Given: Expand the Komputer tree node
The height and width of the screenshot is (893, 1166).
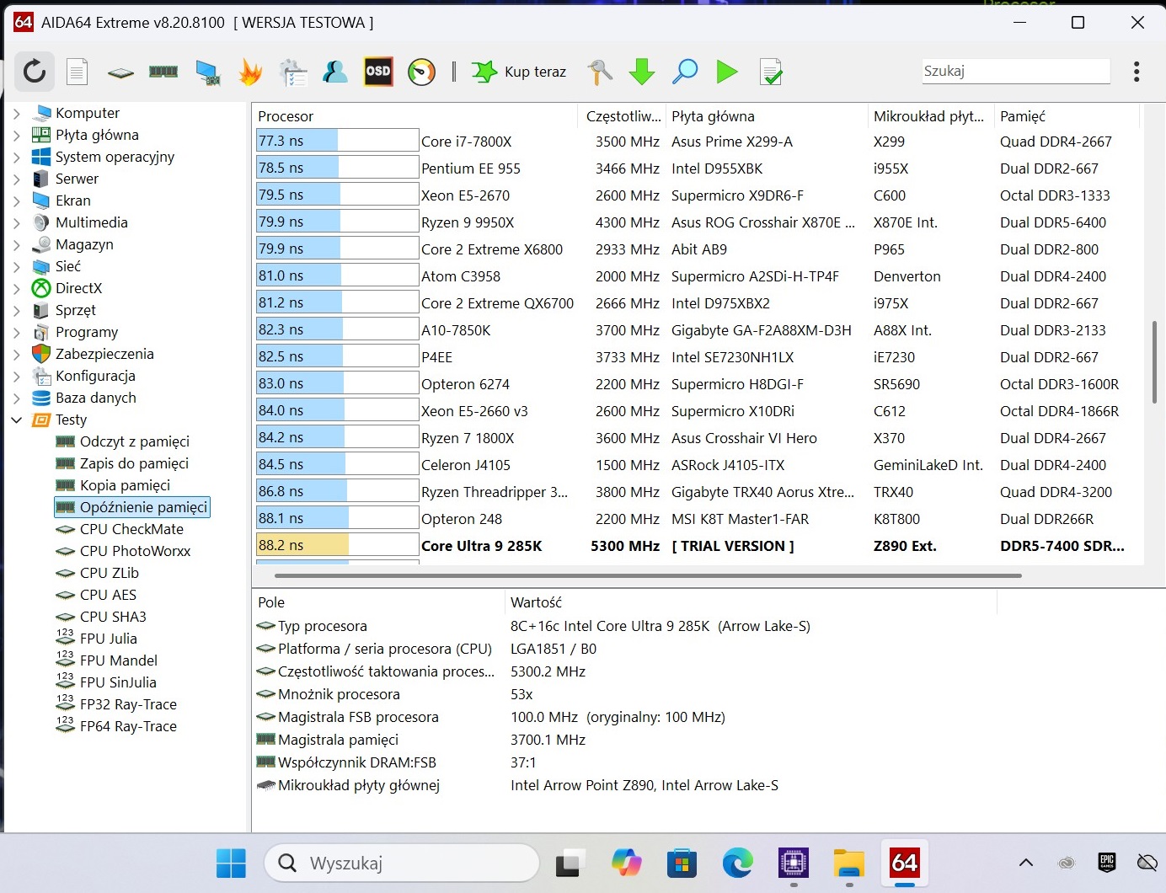Looking at the screenshot, I should [17, 113].
